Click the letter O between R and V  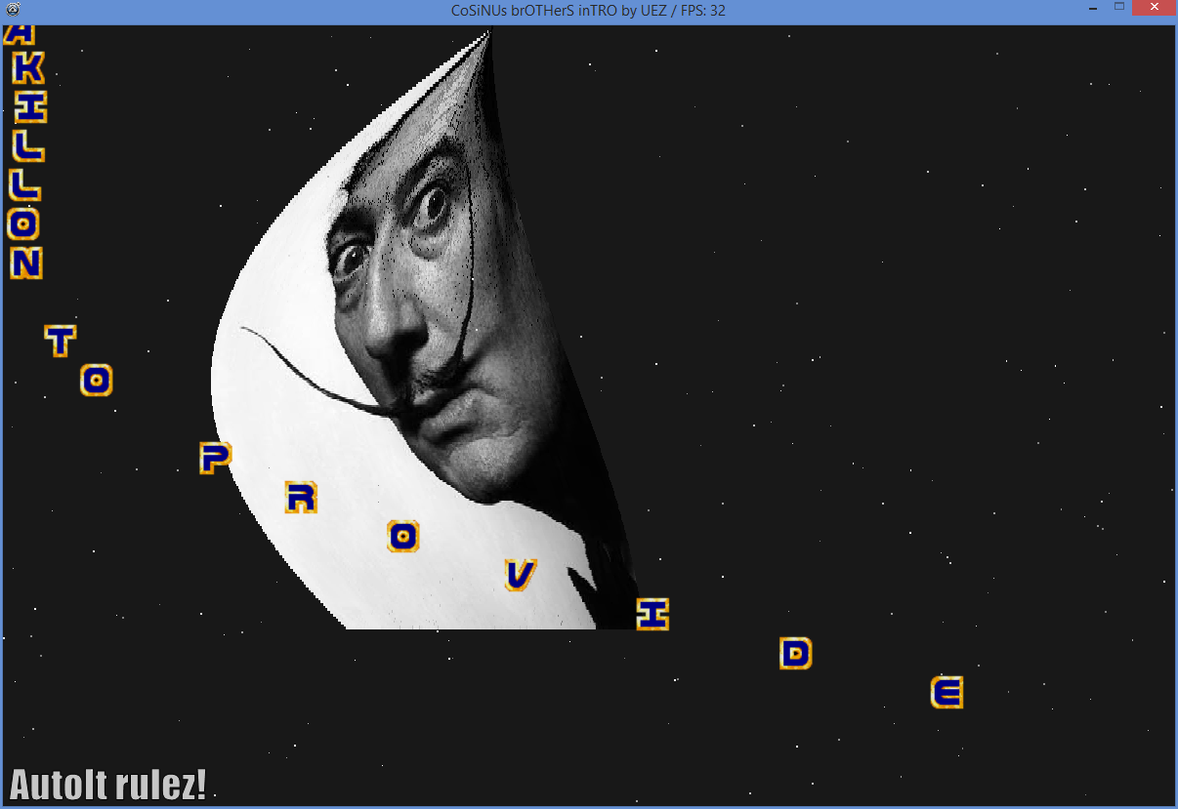point(403,536)
